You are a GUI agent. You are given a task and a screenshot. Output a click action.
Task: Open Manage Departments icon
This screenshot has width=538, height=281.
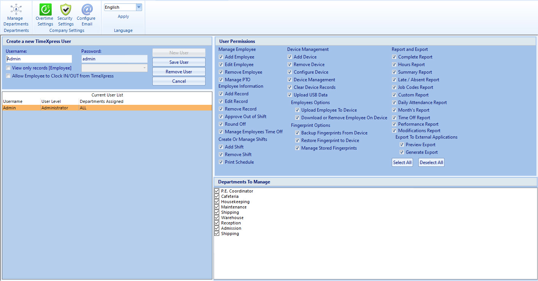(16, 9)
